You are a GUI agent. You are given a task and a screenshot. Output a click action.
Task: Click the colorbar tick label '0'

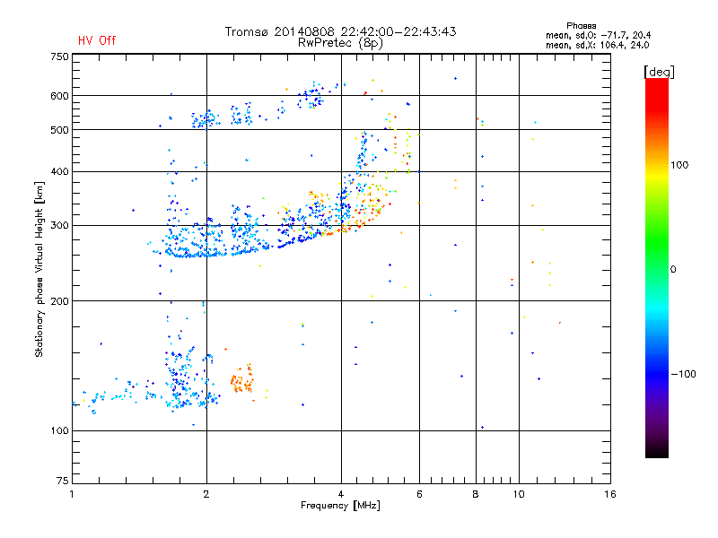tap(672, 269)
